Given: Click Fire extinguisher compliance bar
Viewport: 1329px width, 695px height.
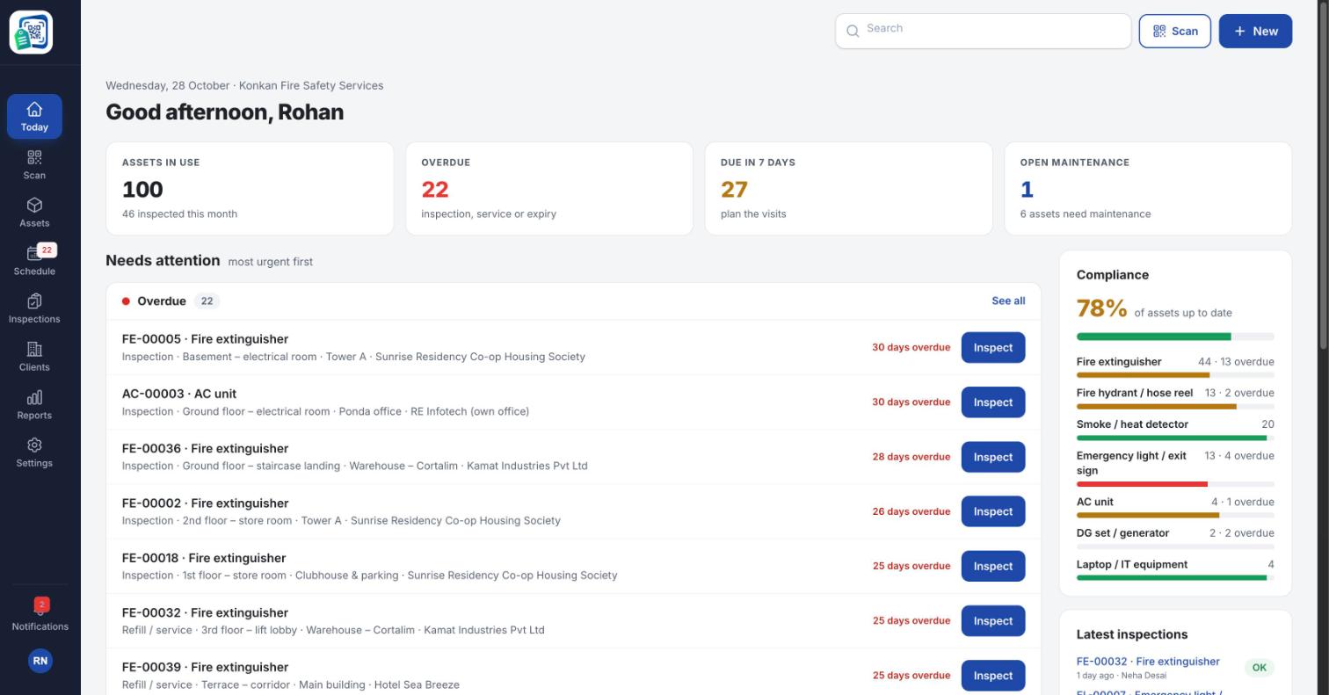Looking at the screenshot, I should point(1175,375).
